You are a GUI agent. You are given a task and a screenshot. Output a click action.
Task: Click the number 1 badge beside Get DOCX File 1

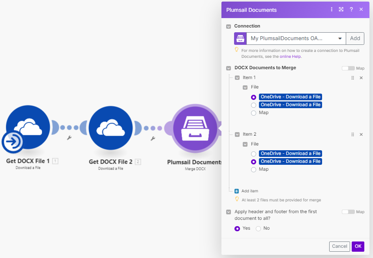55,161
